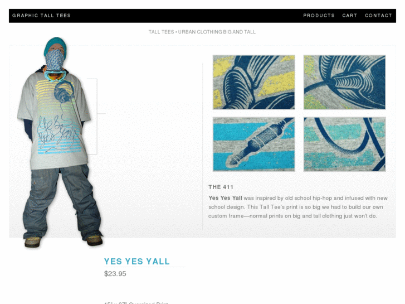Open the Contact page

point(378,16)
